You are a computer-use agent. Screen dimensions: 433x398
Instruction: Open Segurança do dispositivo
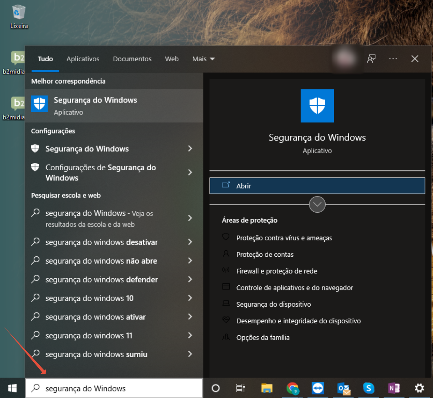274,304
